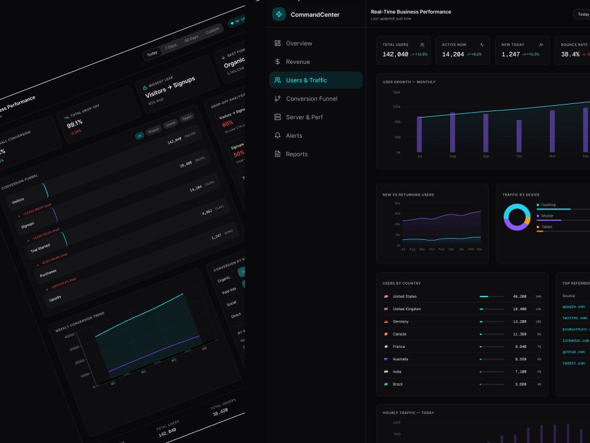Open the Revenue page
Viewport: 590px width, 443px height.
point(316,62)
